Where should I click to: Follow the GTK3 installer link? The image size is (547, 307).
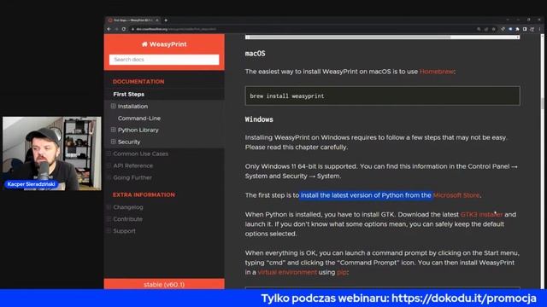[x=481, y=214]
